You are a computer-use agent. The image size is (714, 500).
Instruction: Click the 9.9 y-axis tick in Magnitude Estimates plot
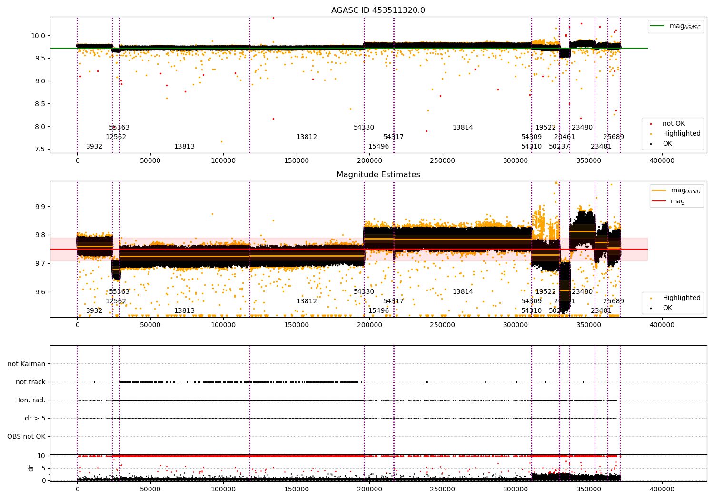(40, 207)
